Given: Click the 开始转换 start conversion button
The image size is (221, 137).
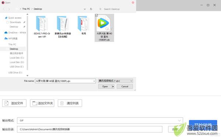Looking at the screenshot, I should coord(203,124).
